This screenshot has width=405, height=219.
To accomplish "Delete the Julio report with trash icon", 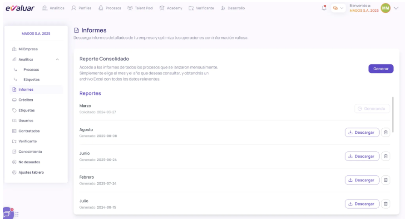I will (385, 204).
